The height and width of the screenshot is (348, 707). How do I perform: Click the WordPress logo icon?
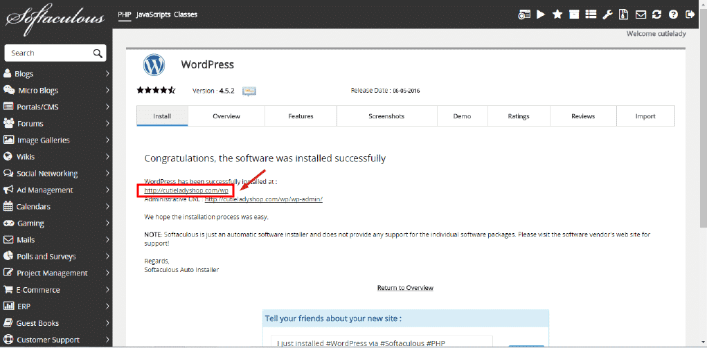point(154,65)
